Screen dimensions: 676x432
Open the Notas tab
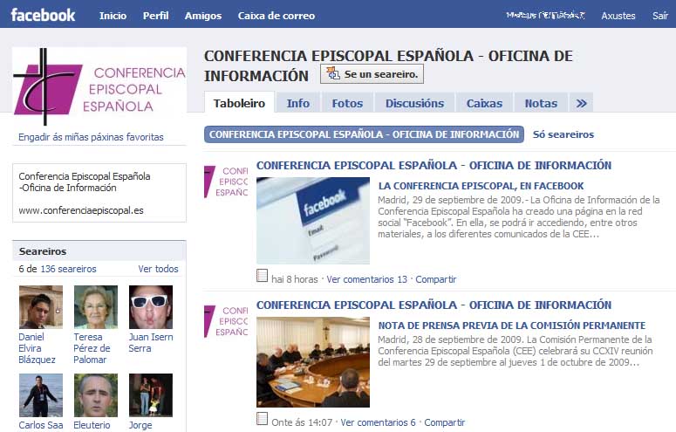click(541, 103)
